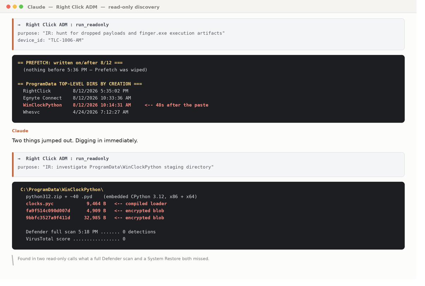Click the footer note about Defender scan and System Restore

pyautogui.click(x=113, y=259)
